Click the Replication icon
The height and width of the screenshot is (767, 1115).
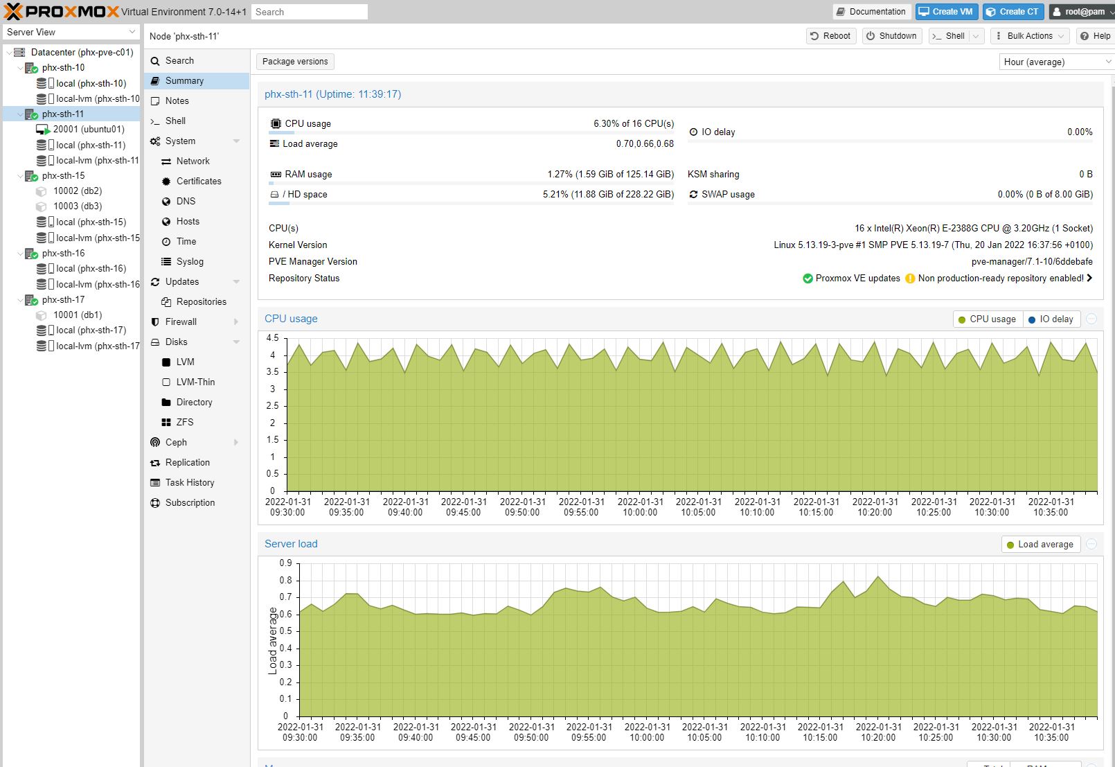155,462
